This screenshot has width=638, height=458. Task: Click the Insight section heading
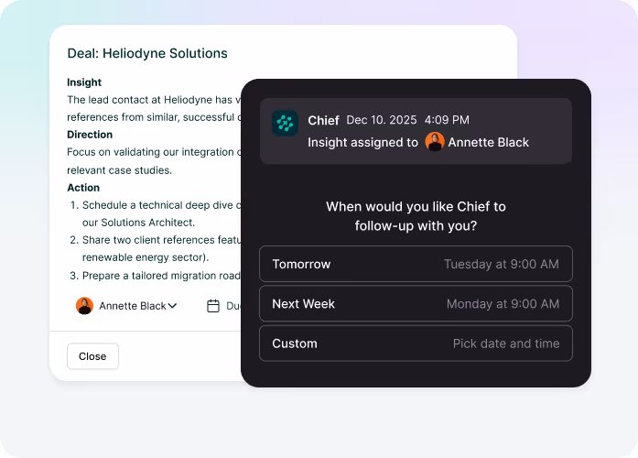tap(84, 82)
